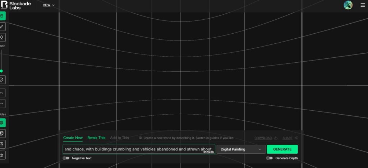Open the VIEW dropdown menu
This screenshot has width=368, height=168.
pyautogui.click(x=49, y=5)
